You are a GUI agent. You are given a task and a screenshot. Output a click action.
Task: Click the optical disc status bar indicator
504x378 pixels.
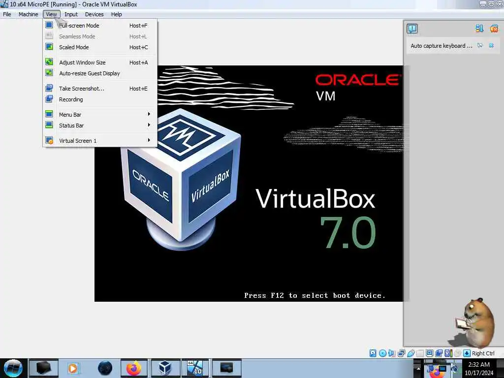pos(382,353)
